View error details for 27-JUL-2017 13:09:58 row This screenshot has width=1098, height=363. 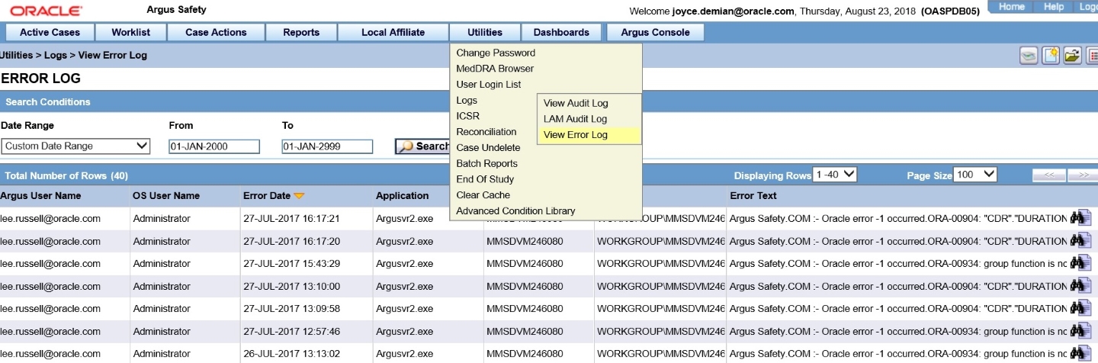pos(1080,308)
